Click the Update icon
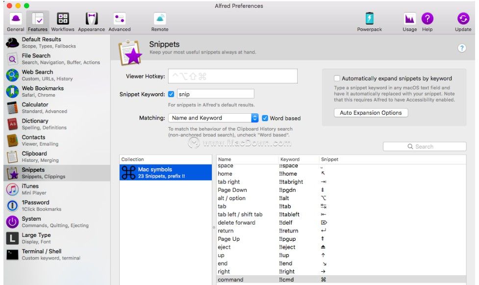This screenshot has width=479, height=285. [x=463, y=18]
